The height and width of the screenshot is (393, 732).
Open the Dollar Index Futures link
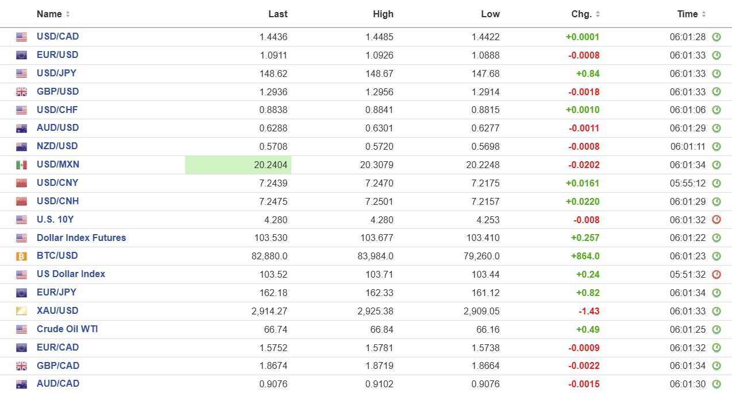[81, 238]
